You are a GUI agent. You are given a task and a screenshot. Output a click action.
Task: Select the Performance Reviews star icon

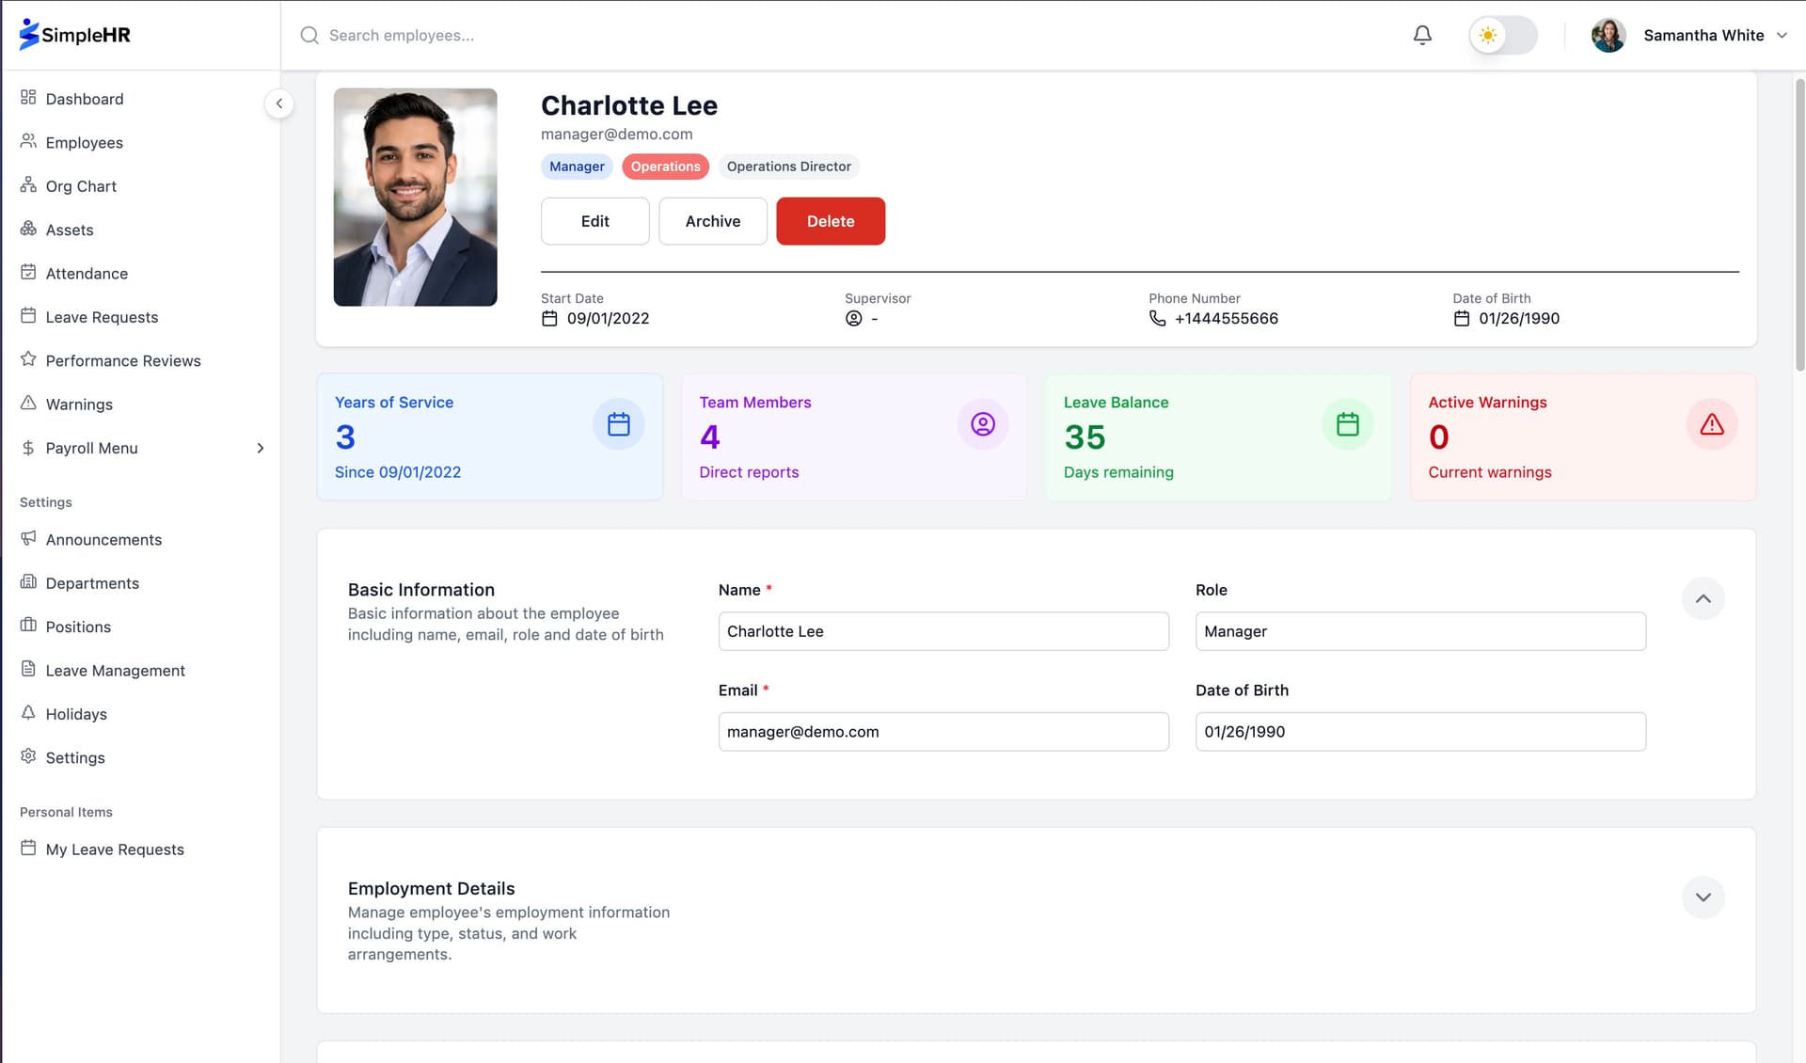coord(28,360)
